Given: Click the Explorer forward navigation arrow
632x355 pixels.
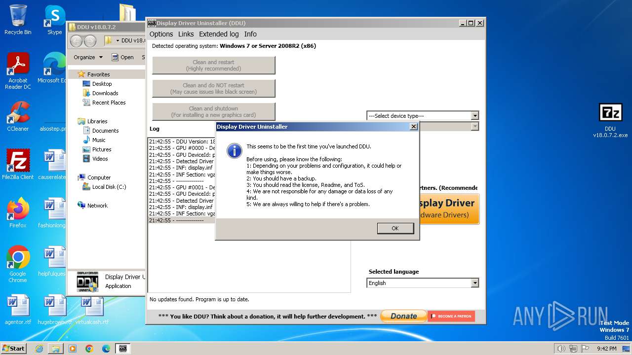Looking at the screenshot, I should [x=90, y=41].
